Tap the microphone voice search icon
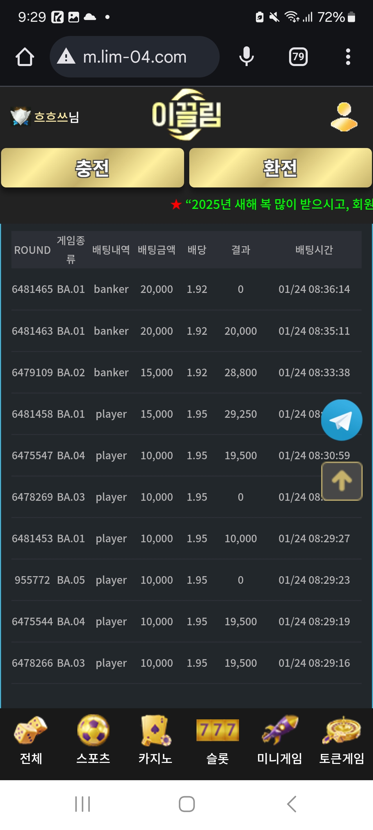 coord(246,57)
